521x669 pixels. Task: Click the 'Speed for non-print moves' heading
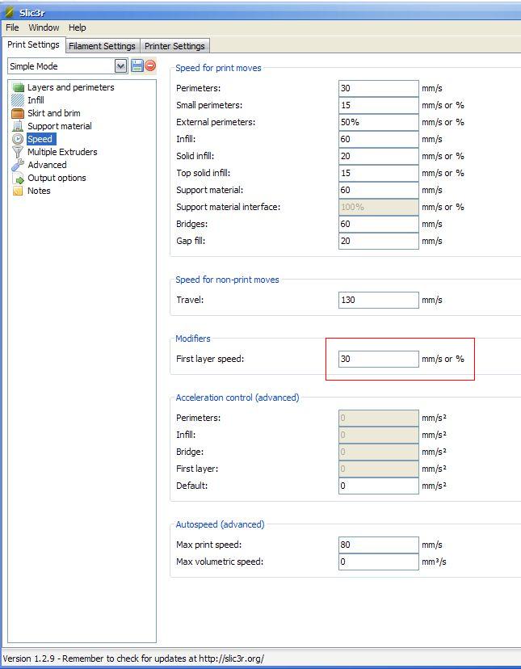click(x=228, y=280)
